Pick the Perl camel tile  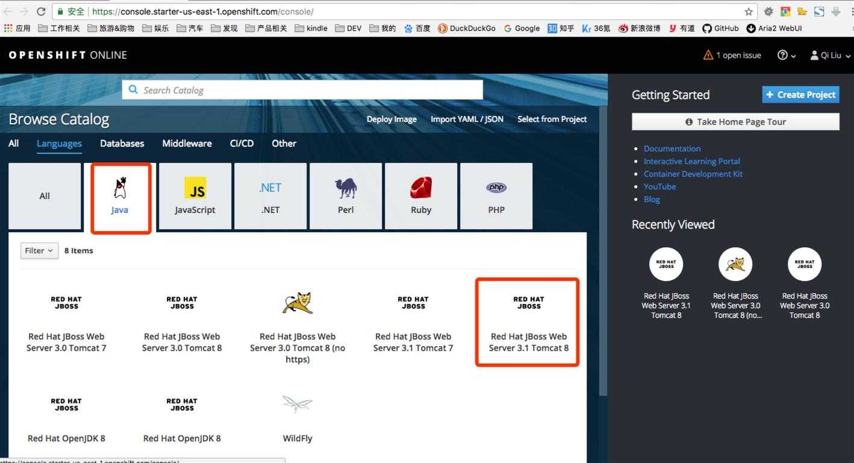(346, 196)
